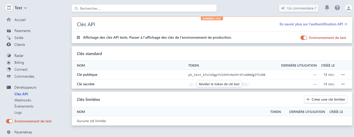Click the TOKEN header in Clés limitées
Viewport: 354px width, 137px height.
[275, 112]
